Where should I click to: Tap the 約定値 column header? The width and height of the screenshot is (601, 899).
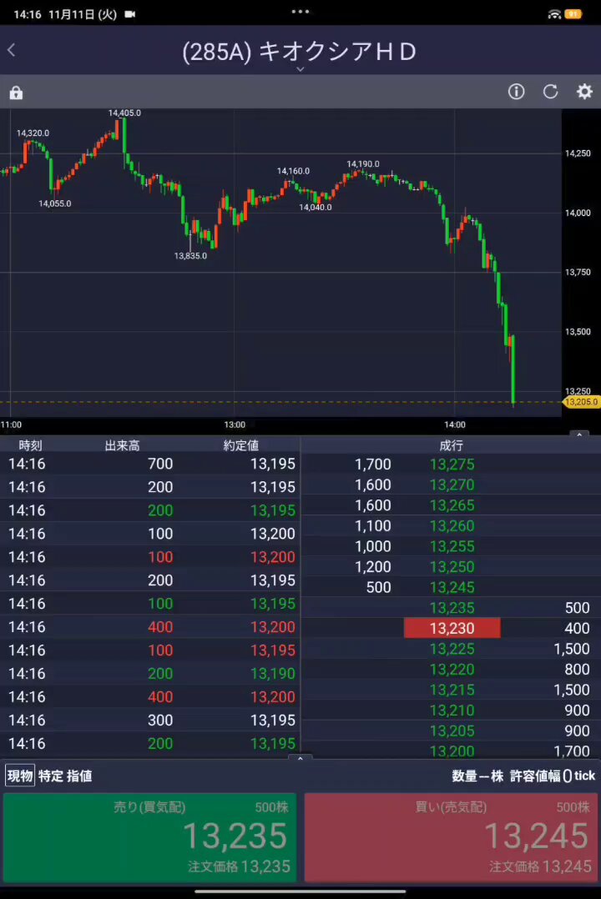pos(241,445)
